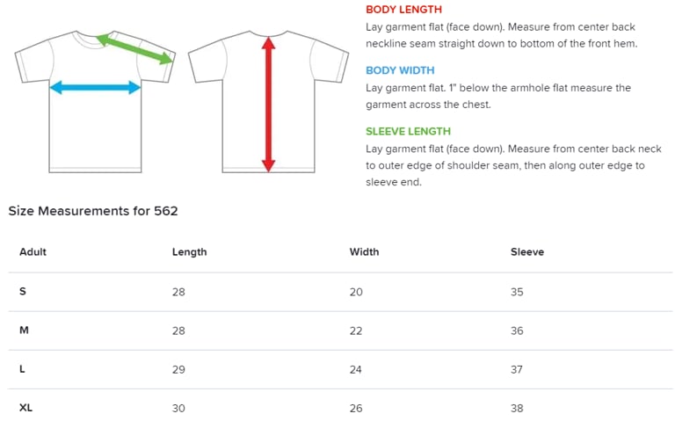Click the L width value 24

coord(356,369)
